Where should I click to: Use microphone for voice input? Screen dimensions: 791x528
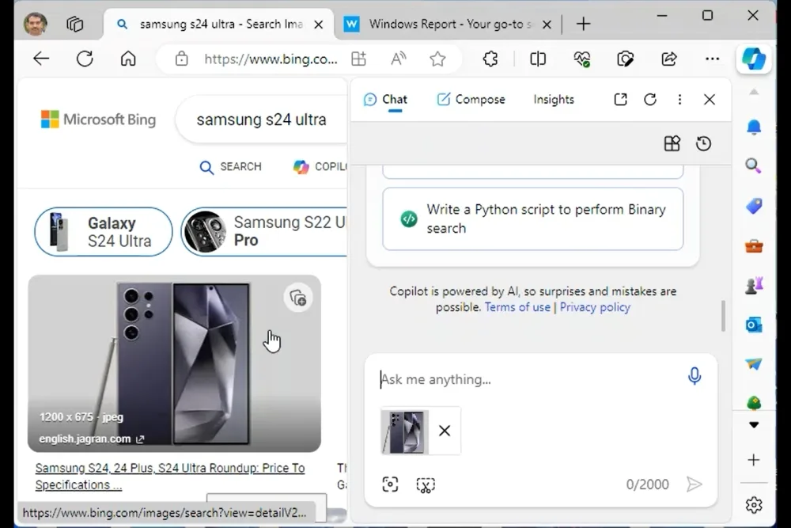(694, 376)
